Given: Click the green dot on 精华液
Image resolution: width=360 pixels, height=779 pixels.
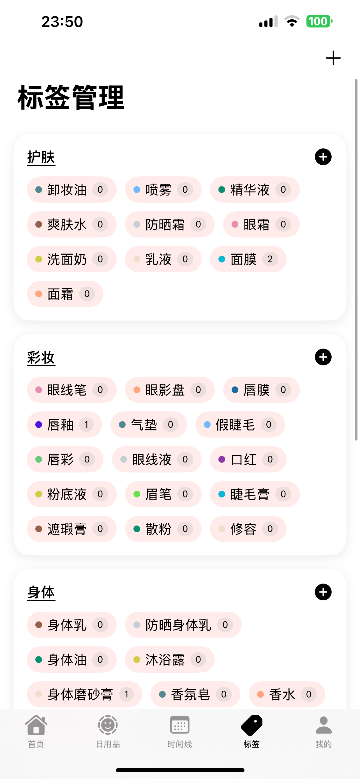Looking at the screenshot, I should [x=221, y=190].
